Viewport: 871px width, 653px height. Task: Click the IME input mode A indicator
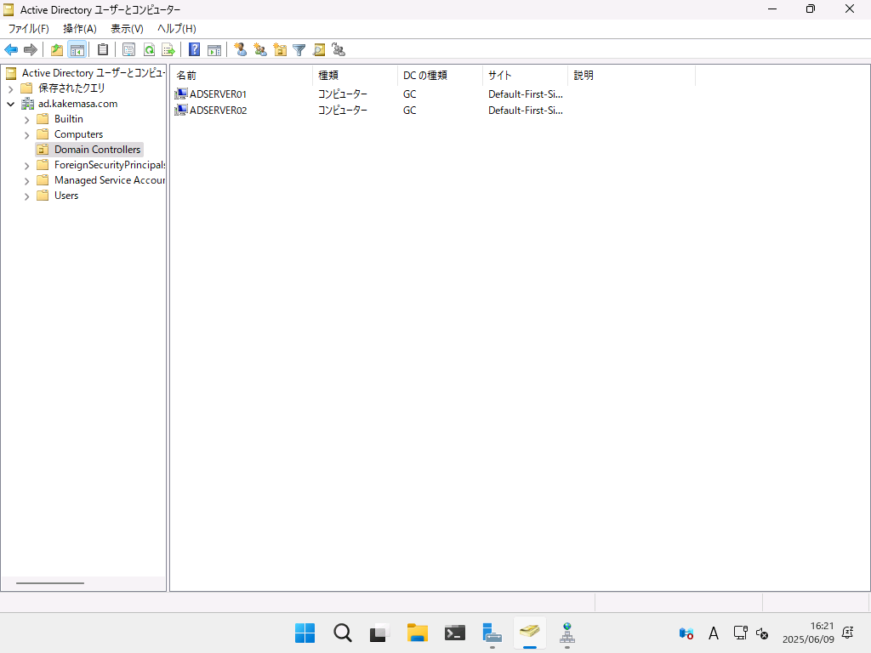coord(714,633)
